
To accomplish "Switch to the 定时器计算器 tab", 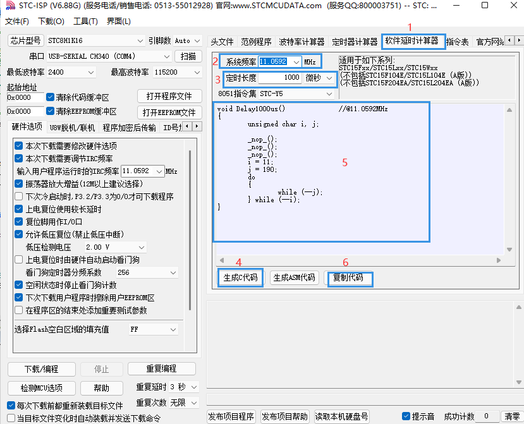I will coord(355,41).
